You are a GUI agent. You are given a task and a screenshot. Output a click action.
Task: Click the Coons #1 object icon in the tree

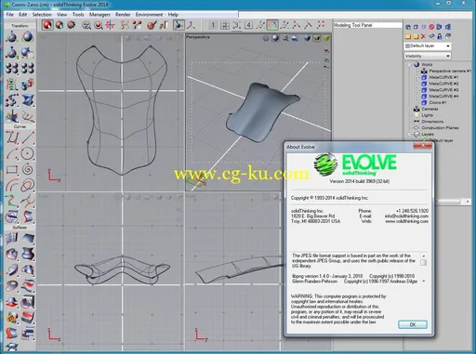coord(424,102)
